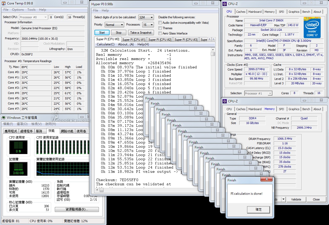
Task: Open the File menu in Core Temp
Action: coord(6,10)
